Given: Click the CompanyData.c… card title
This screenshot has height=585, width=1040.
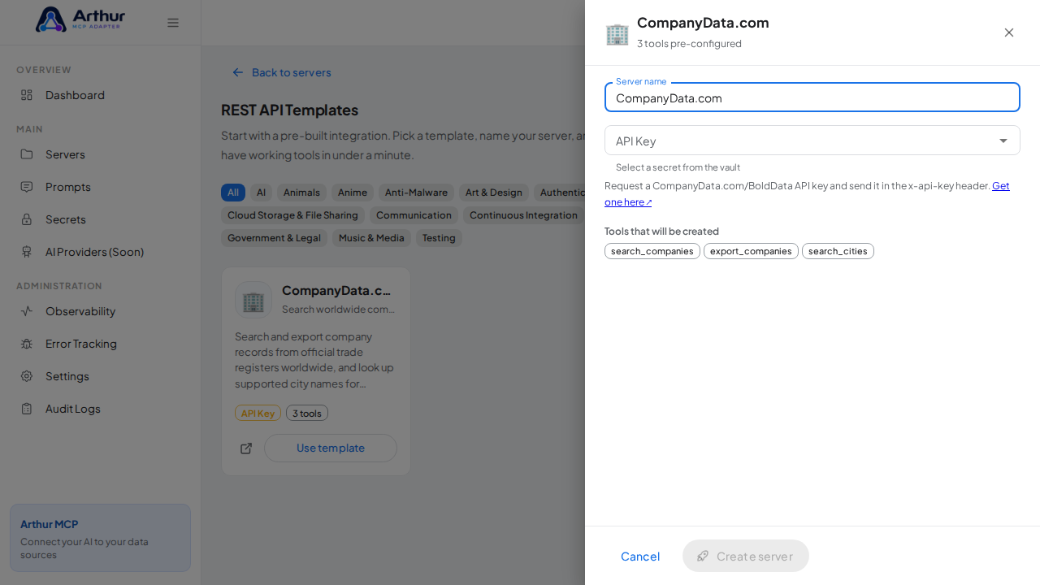Looking at the screenshot, I should click(x=336, y=290).
